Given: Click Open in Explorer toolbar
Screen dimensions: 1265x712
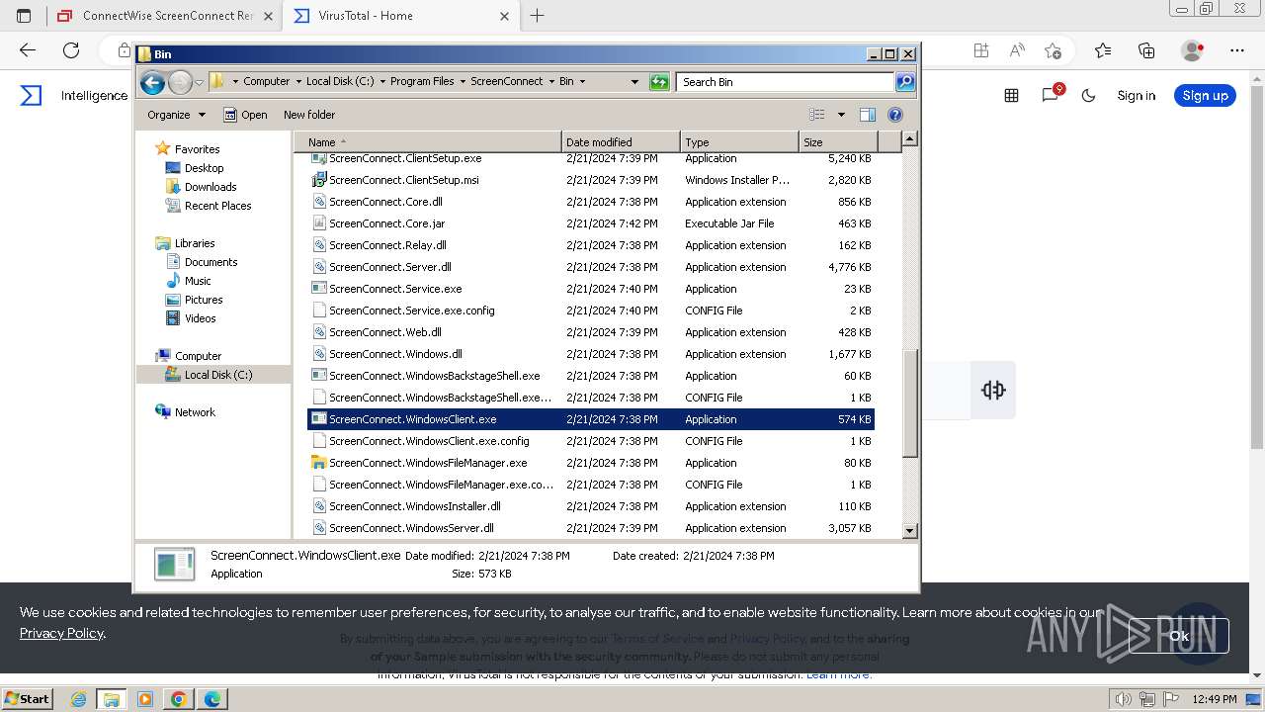Looking at the screenshot, I should [x=245, y=115].
